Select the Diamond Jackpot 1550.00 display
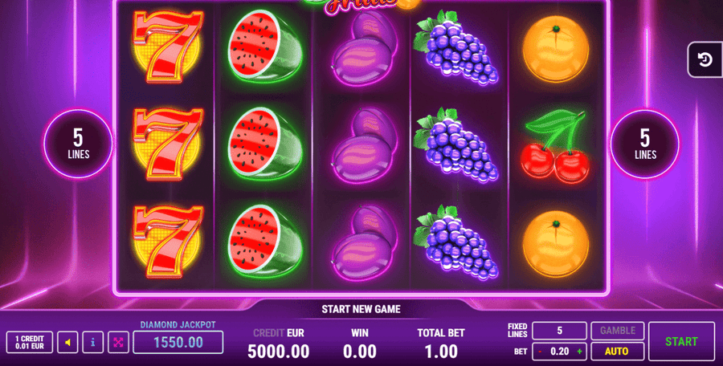This screenshot has height=366, width=723. (178, 342)
